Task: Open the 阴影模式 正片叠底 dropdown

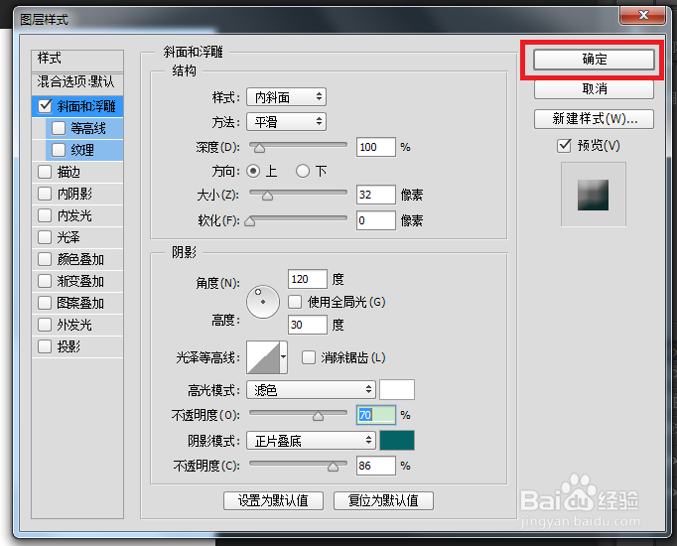Action: 311,441
